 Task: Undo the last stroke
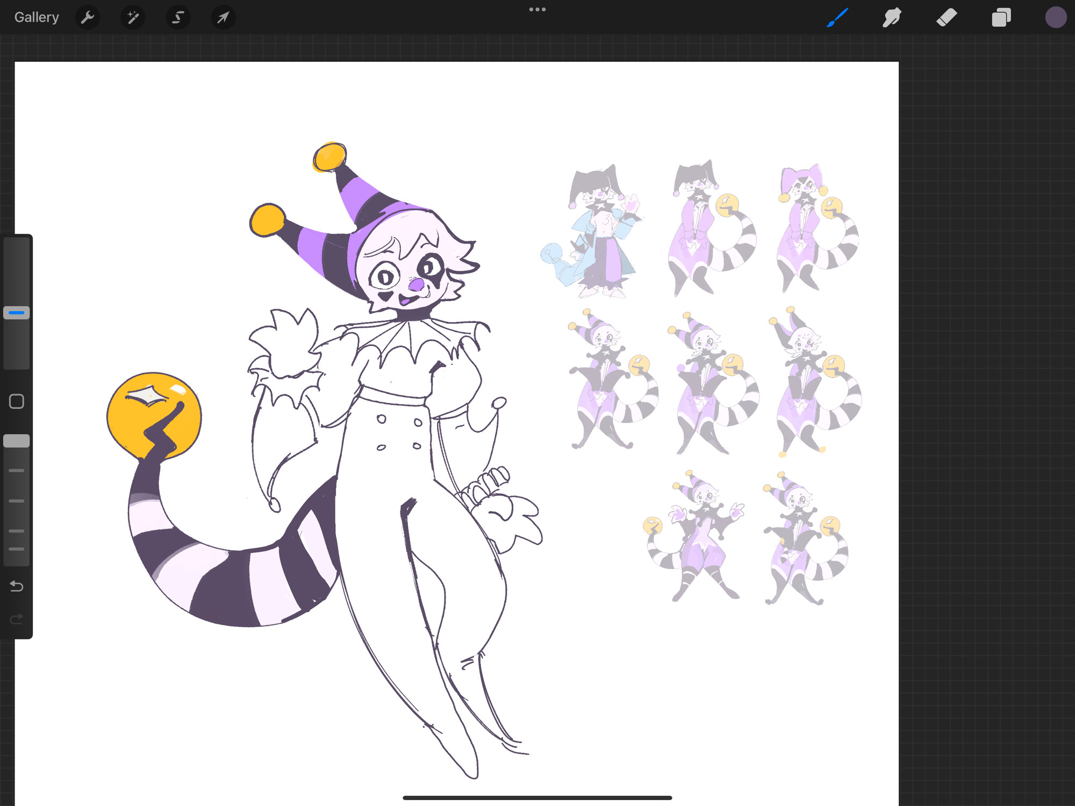coord(17,586)
